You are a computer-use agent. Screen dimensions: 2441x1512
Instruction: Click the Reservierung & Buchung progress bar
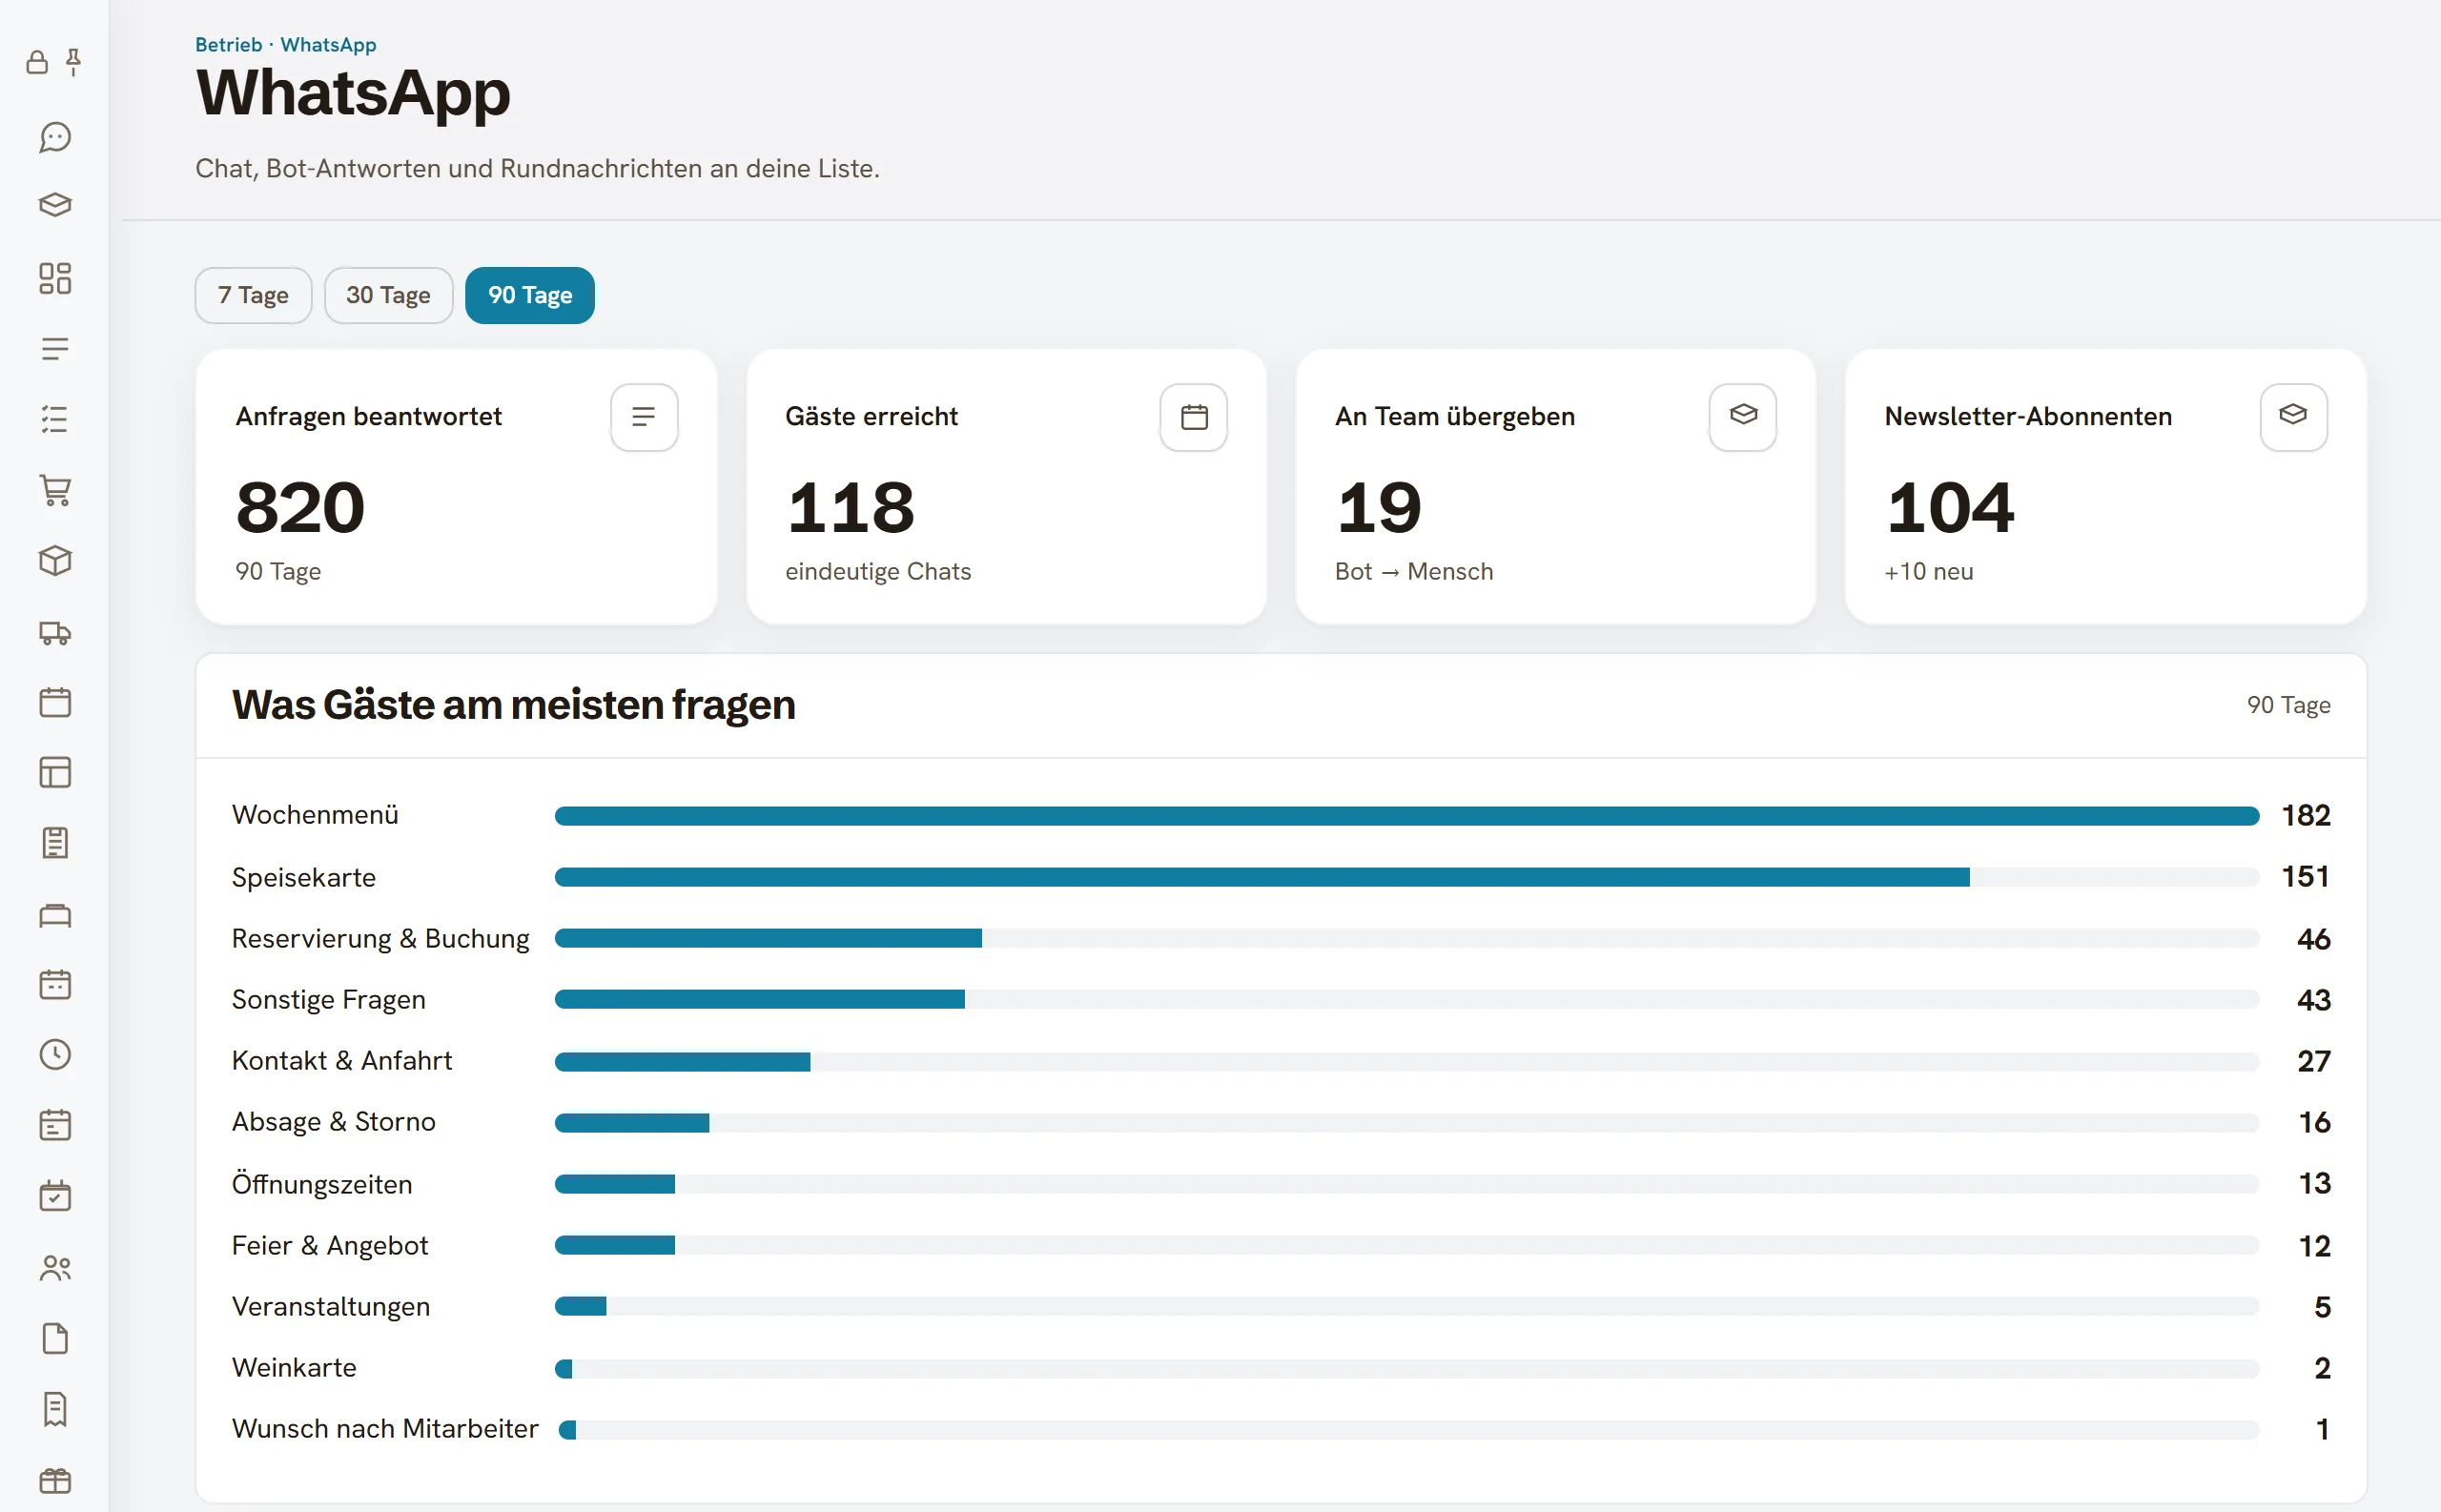click(1407, 938)
